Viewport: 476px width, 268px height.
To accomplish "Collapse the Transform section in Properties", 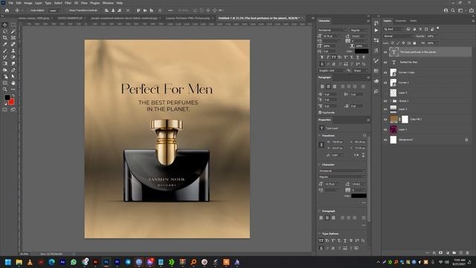I will pyautogui.click(x=319, y=135).
